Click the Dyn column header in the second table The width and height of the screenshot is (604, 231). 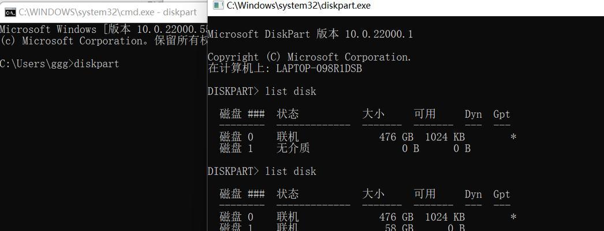click(473, 195)
